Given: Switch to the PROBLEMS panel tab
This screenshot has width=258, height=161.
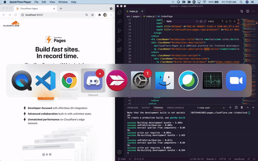Looking at the screenshot, I should [133, 108].
